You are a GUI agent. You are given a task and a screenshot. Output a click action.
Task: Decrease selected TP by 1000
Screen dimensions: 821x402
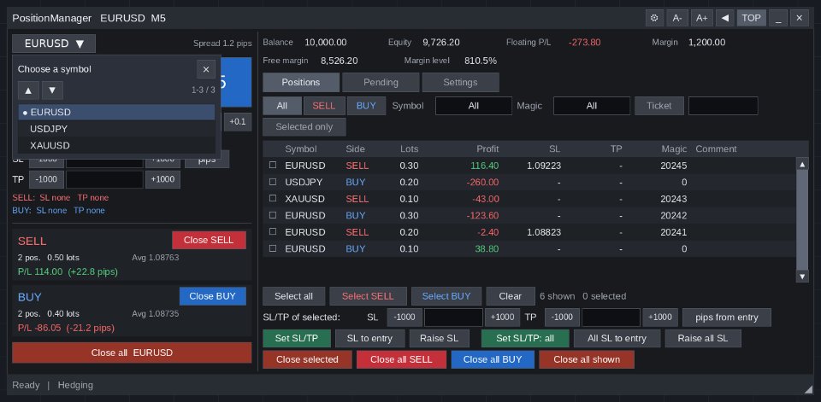(x=562, y=318)
